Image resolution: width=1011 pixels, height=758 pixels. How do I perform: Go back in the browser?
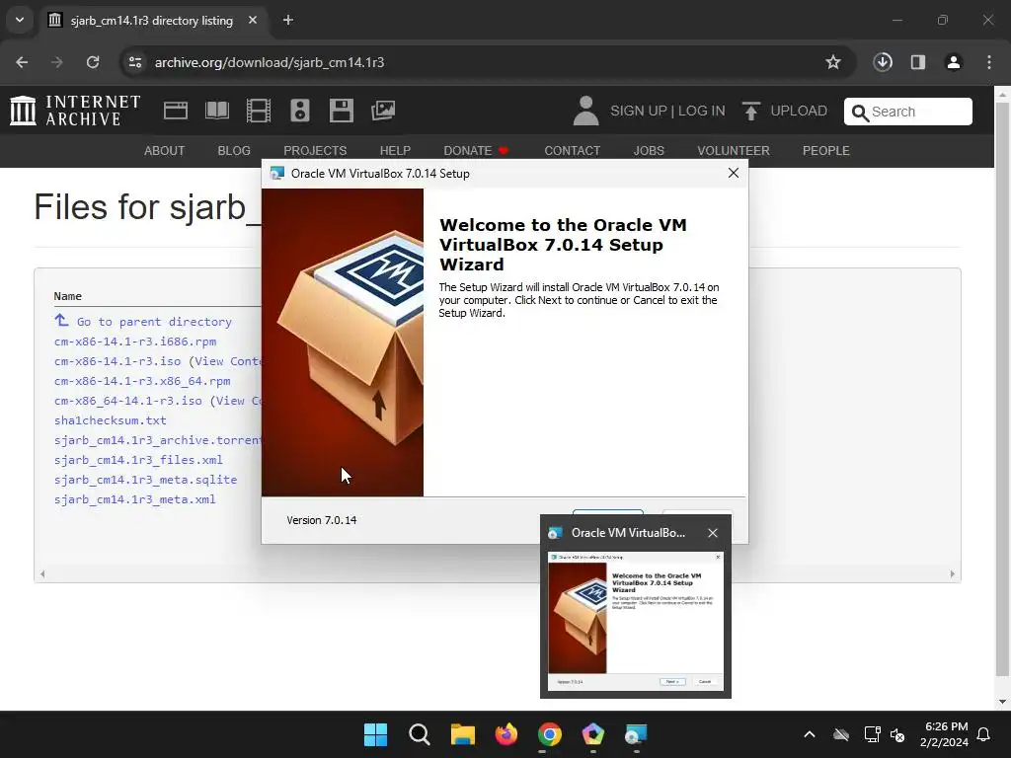(22, 62)
